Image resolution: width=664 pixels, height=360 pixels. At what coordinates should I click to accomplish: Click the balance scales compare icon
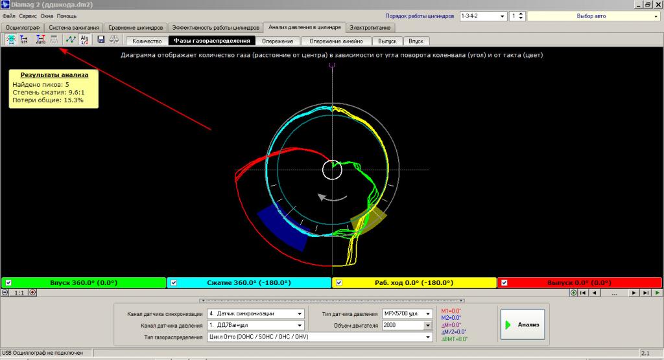tap(114, 39)
